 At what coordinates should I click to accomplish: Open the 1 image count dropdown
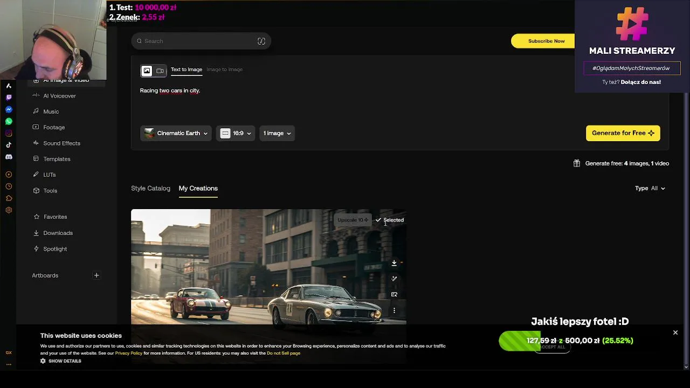277,133
